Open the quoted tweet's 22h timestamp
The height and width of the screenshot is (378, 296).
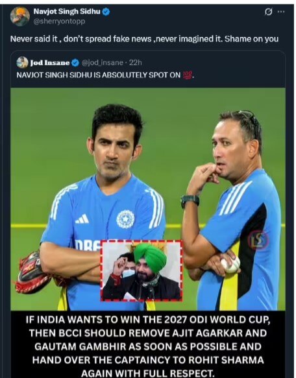[136, 63]
